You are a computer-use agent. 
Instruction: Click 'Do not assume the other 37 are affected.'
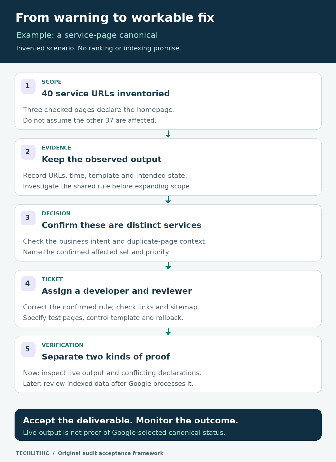tap(90, 120)
